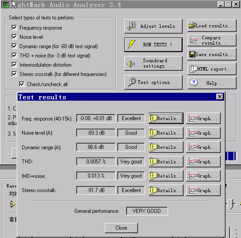Click the application icon in title bar
Screen dimensions: 241x238
click(5, 4)
